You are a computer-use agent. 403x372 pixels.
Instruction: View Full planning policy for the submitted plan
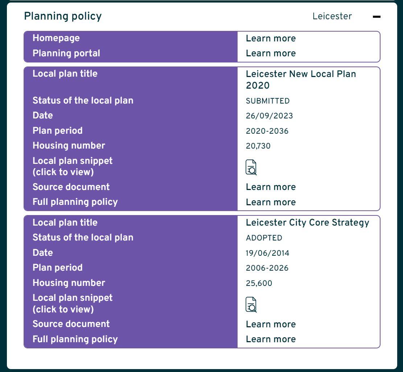pos(271,202)
